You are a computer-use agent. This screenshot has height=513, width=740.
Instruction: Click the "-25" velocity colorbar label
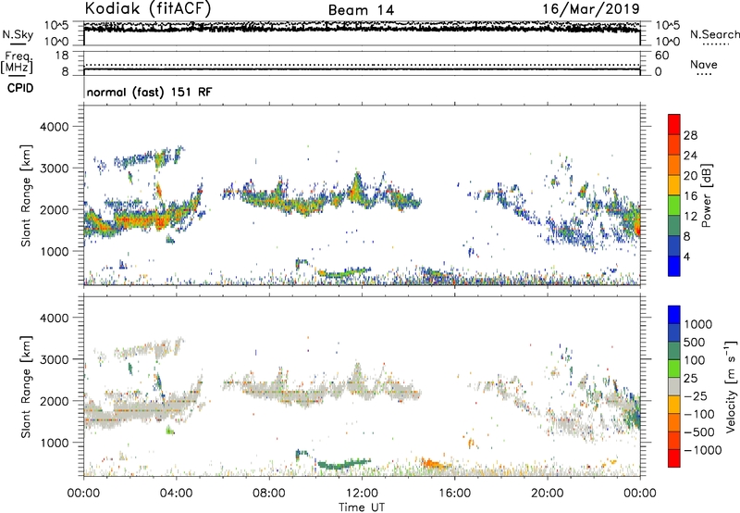696,396
